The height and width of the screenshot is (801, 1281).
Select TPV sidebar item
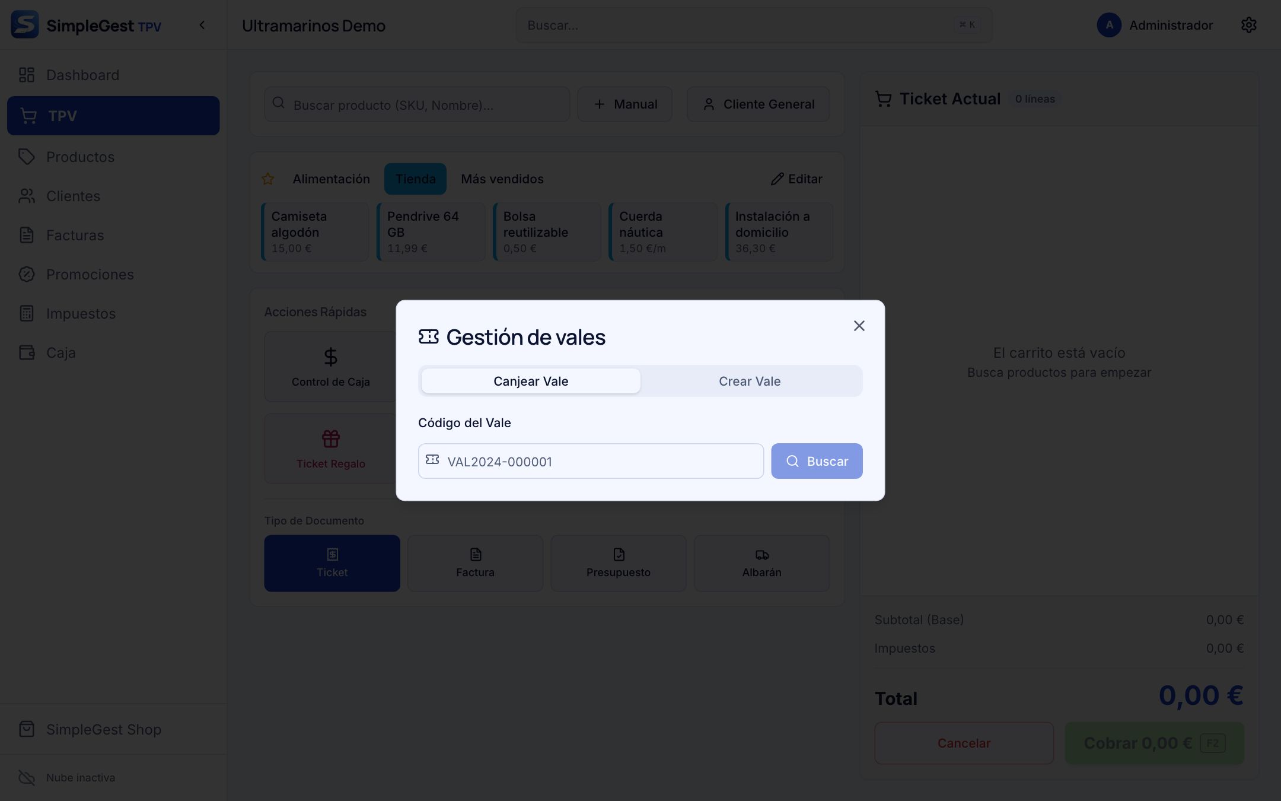[x=113, y=116]
